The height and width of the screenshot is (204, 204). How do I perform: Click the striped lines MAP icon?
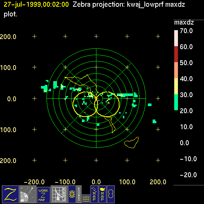[94, 194]
